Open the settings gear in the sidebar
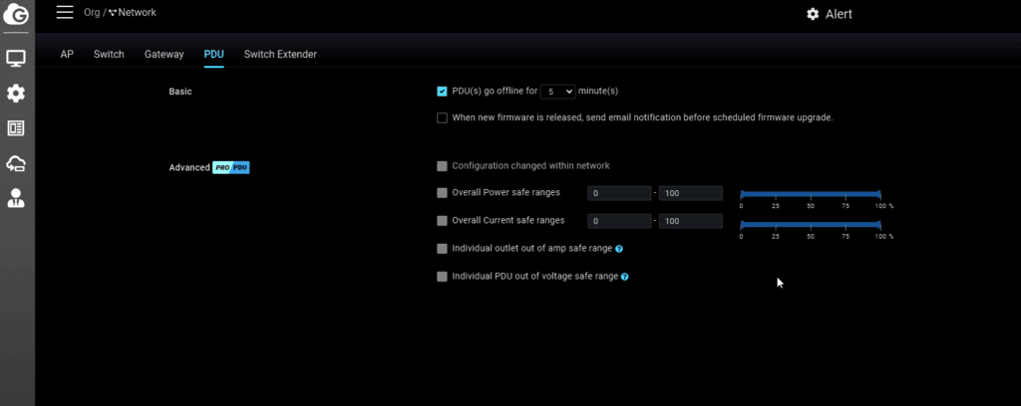1021x406 pixels. (x=16, y=94)
